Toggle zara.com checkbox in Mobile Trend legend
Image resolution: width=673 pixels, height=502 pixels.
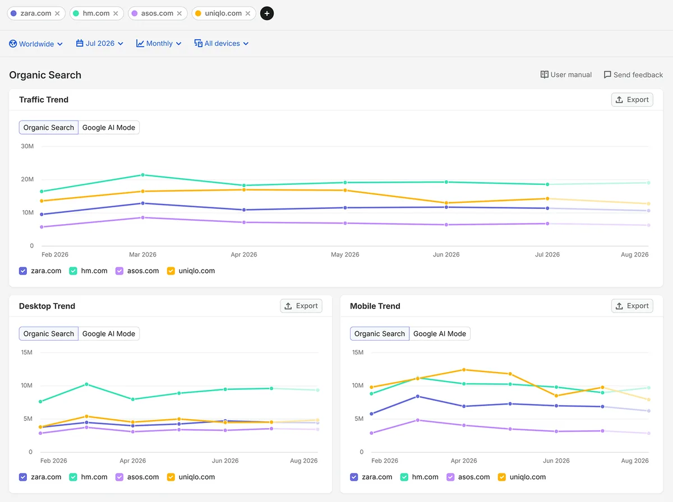point(354,477)
